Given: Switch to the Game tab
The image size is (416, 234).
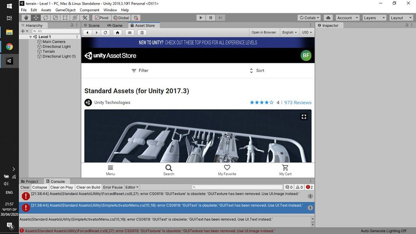Looking at the screenshot, I should pos(115,26).
